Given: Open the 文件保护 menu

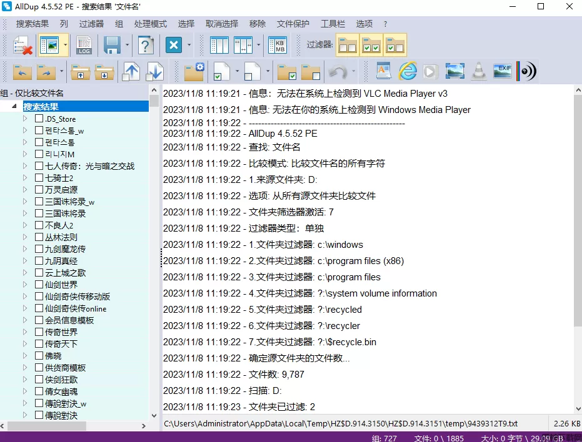Looking at the screenshot, I should (x=293, y=24).
